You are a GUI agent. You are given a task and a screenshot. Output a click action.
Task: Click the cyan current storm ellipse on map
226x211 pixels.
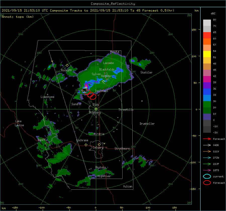click(85, 90)
